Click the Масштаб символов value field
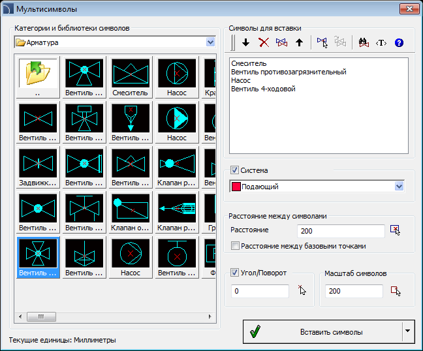 (x=354, y=291)
